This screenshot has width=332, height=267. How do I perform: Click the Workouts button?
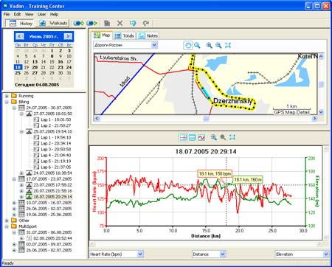(x=53, y=24)
